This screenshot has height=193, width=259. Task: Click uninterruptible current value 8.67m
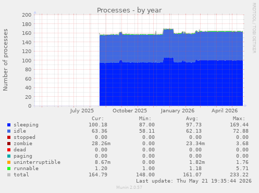click(x=103, y=162)
